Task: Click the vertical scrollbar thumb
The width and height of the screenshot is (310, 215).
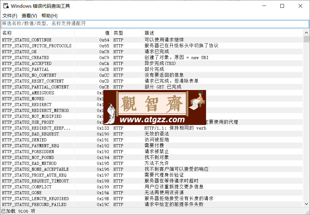Action: [x=306, y=39]
